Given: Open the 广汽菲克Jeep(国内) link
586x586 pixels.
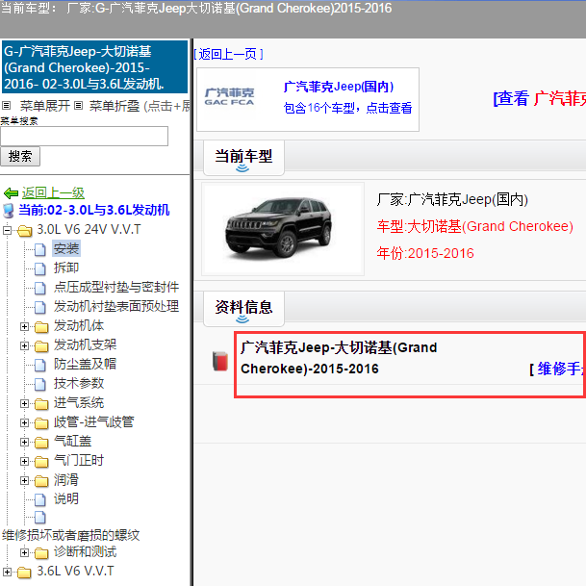Looking at the screenshot, I should (339, 87).
